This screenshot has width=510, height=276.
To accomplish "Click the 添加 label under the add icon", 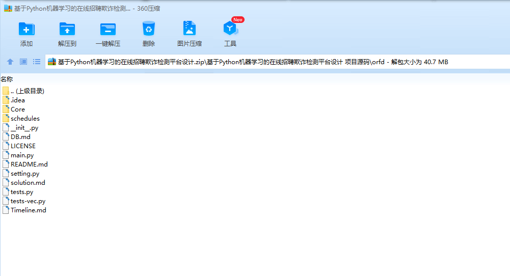I will pyautogui.click(x=26, y=44).
